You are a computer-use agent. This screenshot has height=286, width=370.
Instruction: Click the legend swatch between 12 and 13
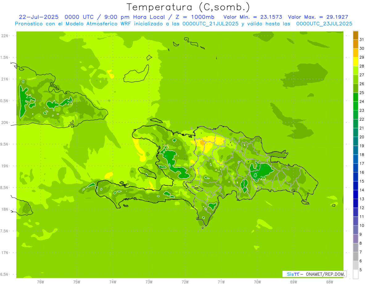[356, 203]
